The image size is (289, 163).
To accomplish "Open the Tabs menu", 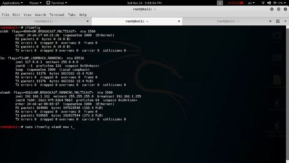I will [x=72, y=15].
